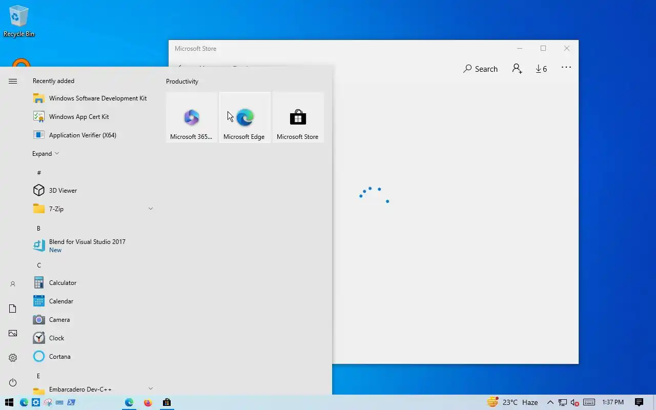Open Settings gear in Start sidebar

pos(13,358)
